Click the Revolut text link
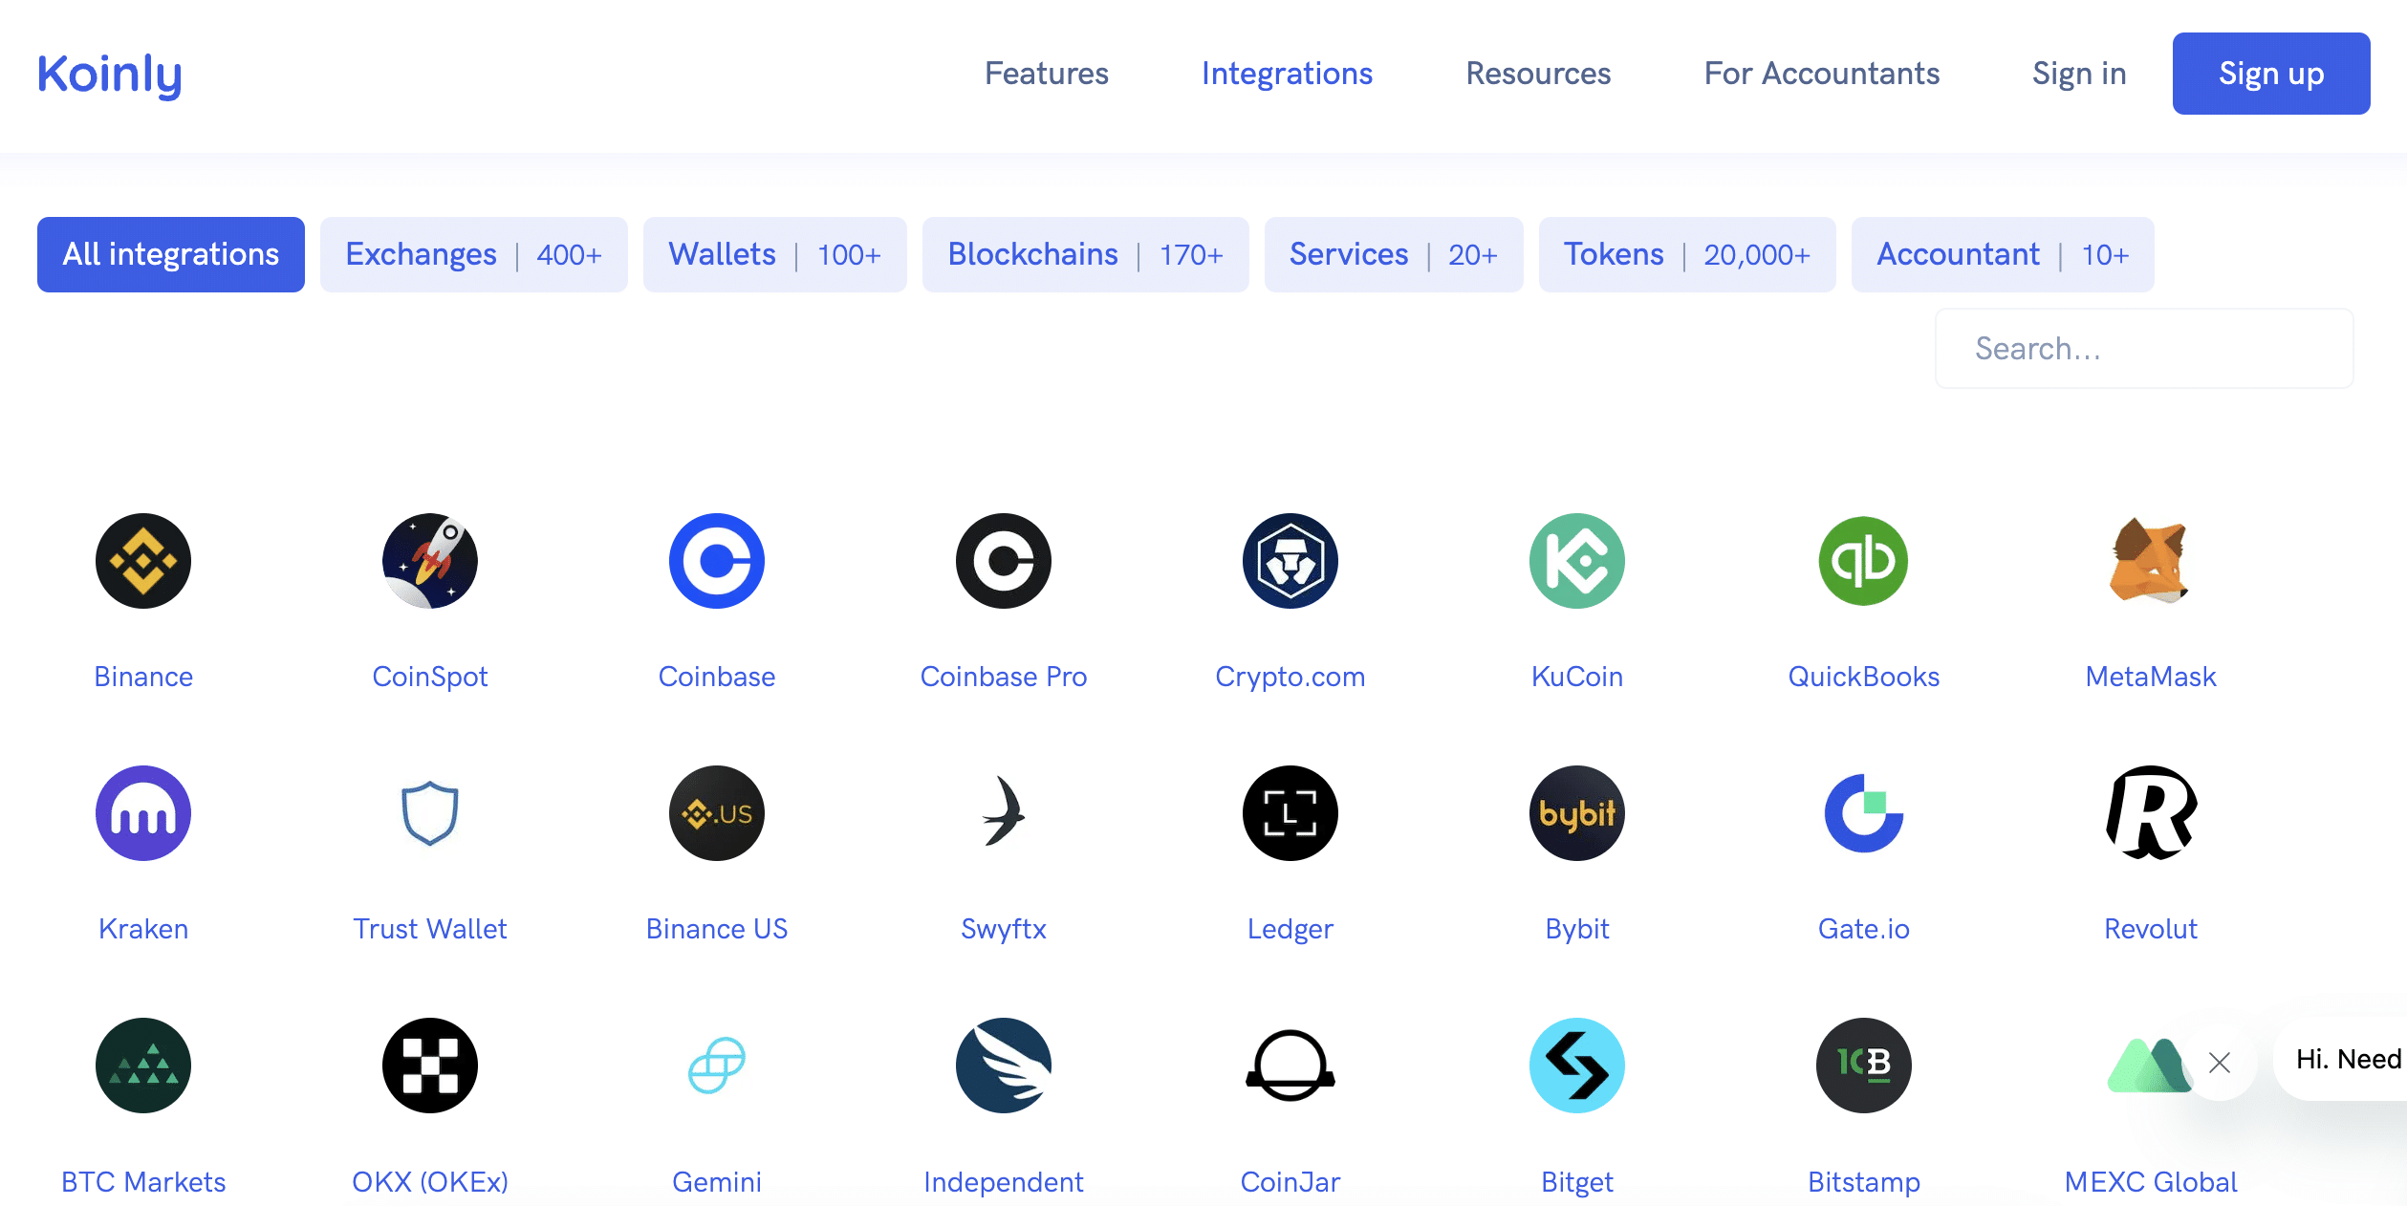This screenshot has width=2407, height=1206. [2151, 929]
